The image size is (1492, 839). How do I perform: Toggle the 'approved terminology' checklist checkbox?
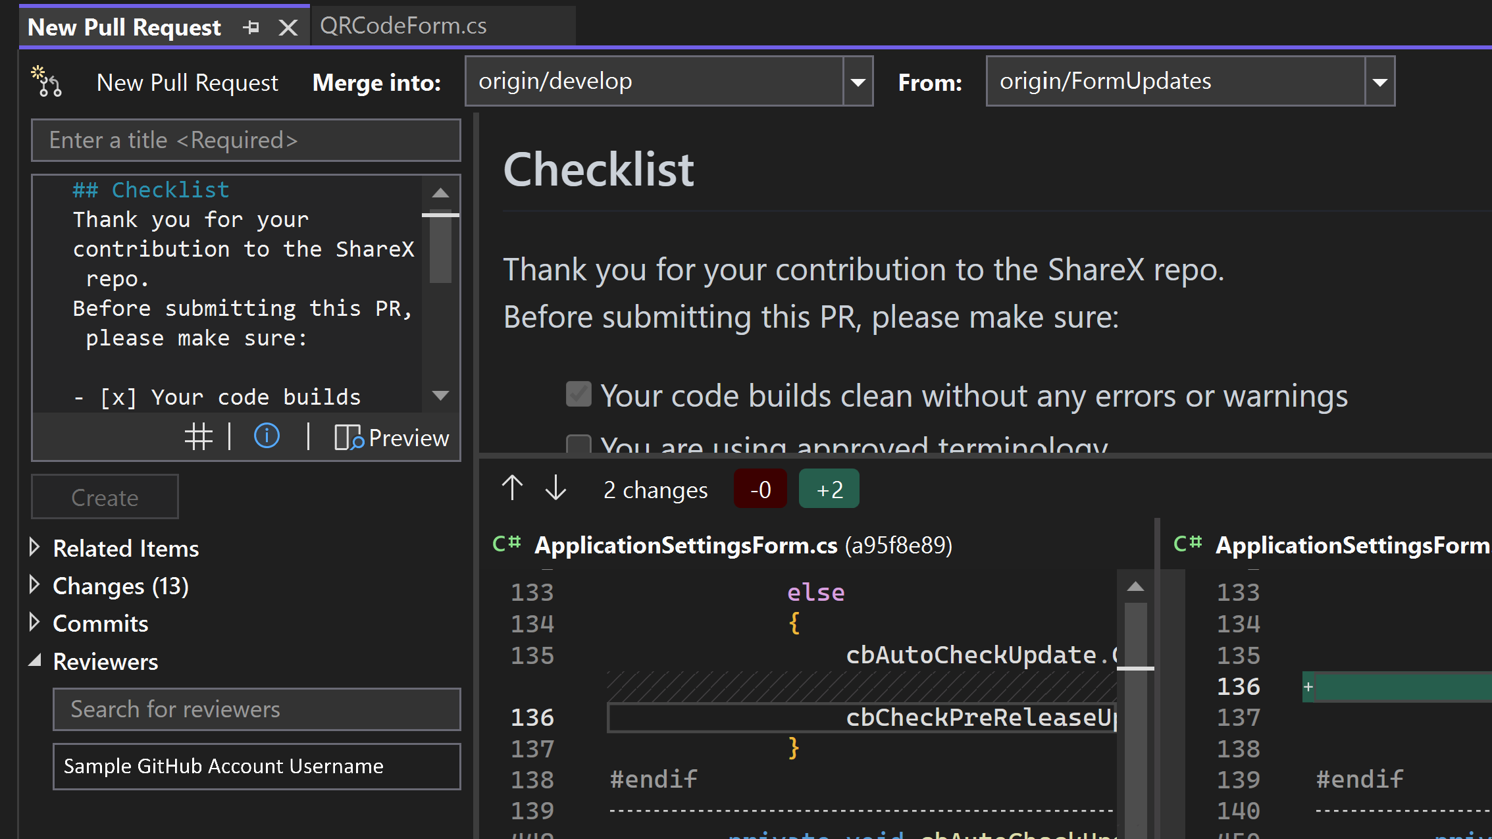577,445
